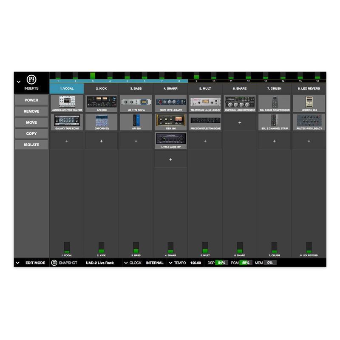Select the 7. CRUSH channel tab

(274, 88)
